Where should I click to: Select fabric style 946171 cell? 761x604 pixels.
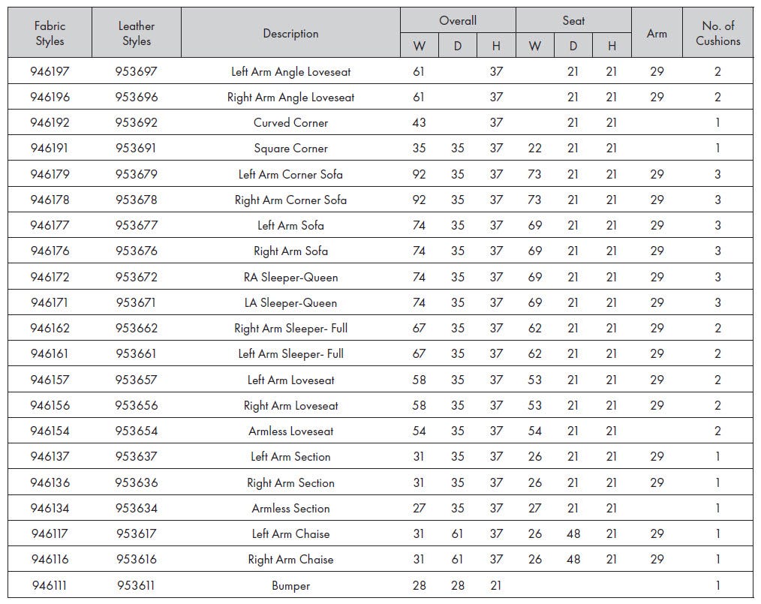tap(50, 302)
